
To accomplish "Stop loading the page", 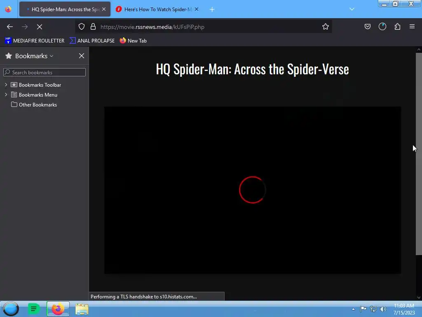I will pos(40,27).
